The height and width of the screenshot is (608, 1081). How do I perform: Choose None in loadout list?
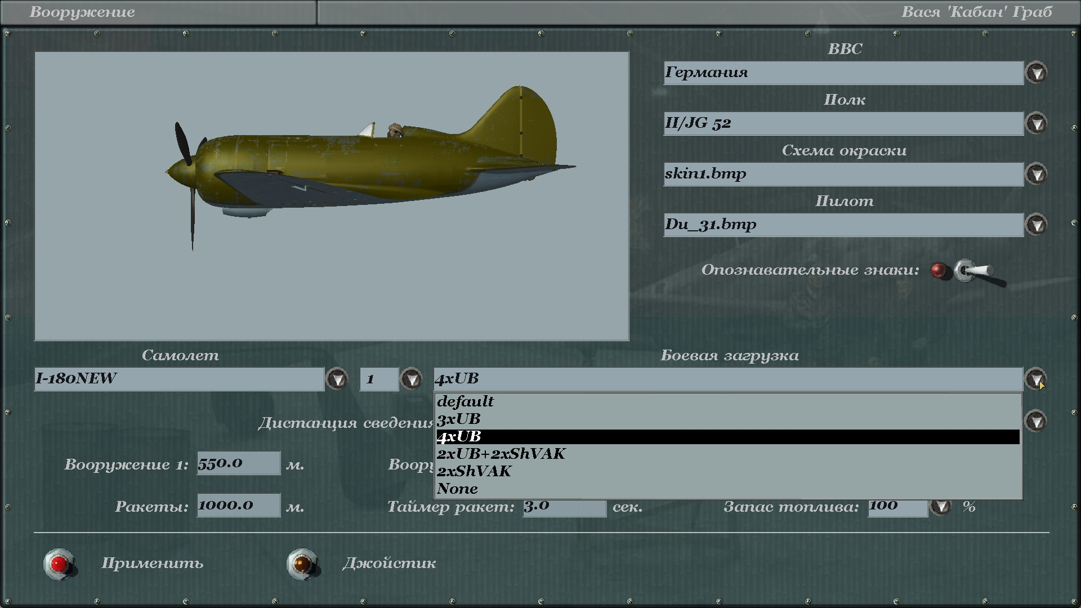(x=457, y=489)
